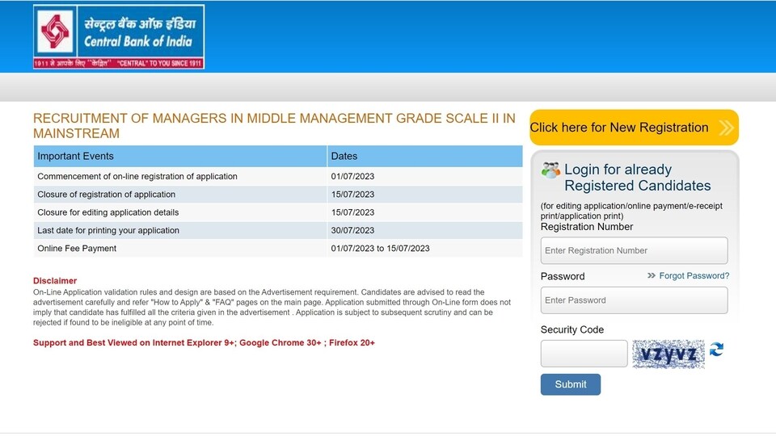Click Closure of registration of application text
776x436 pixels.
pyautogui.click(x=107, y=195)
